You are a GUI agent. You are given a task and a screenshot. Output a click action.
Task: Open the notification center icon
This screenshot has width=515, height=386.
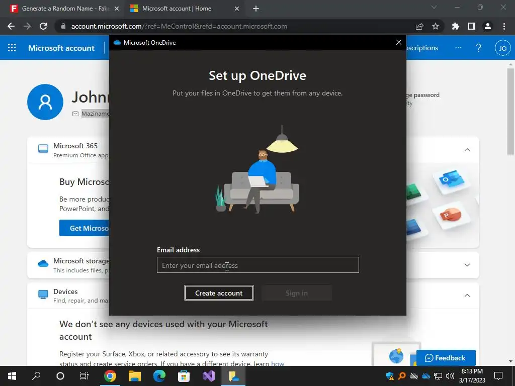coord(498,376)
